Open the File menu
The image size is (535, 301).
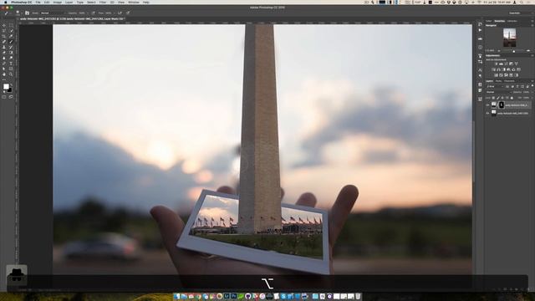[38, 2]
